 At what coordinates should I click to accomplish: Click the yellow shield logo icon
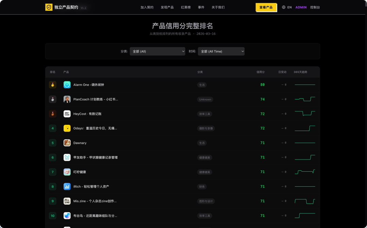tap(49, 7)
